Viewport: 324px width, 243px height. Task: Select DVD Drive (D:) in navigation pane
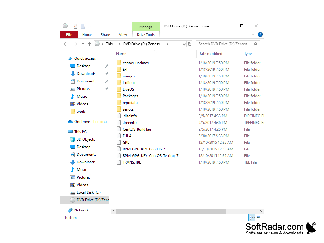[85, 200]
